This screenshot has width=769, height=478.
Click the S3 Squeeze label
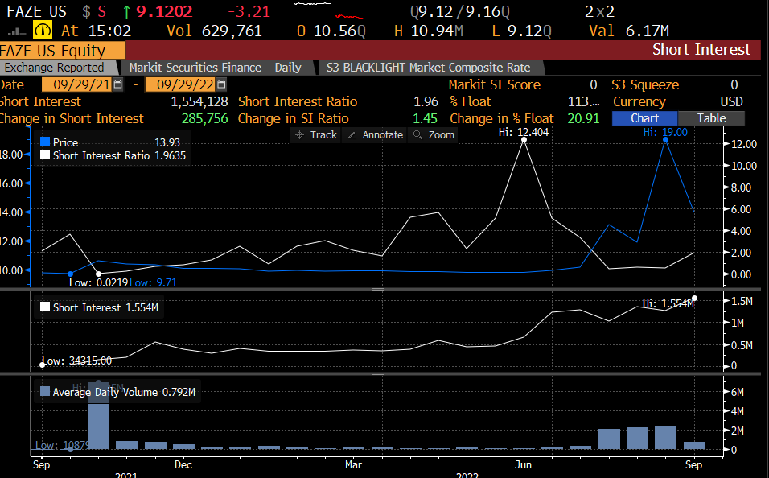click(645, 84)
